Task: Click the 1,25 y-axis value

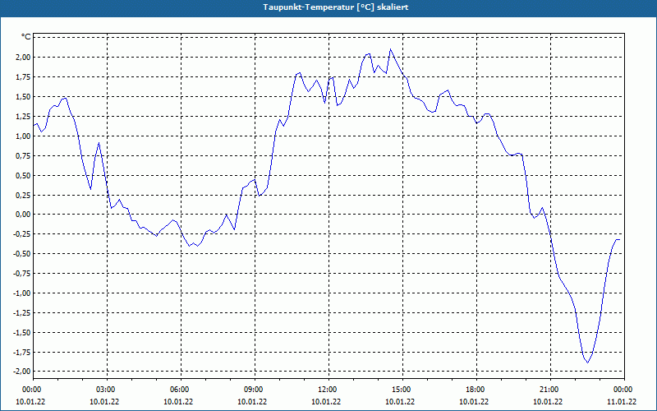Action: [x=23, y=116]
